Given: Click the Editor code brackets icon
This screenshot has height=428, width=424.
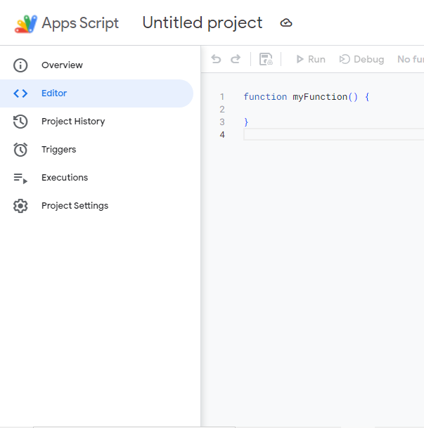Looking at the screenshot, I should pos(20,93).
